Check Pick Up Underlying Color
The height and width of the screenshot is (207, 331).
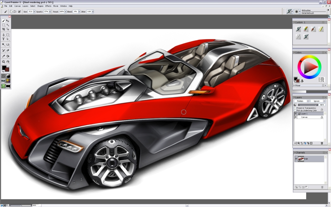[295, 110]
